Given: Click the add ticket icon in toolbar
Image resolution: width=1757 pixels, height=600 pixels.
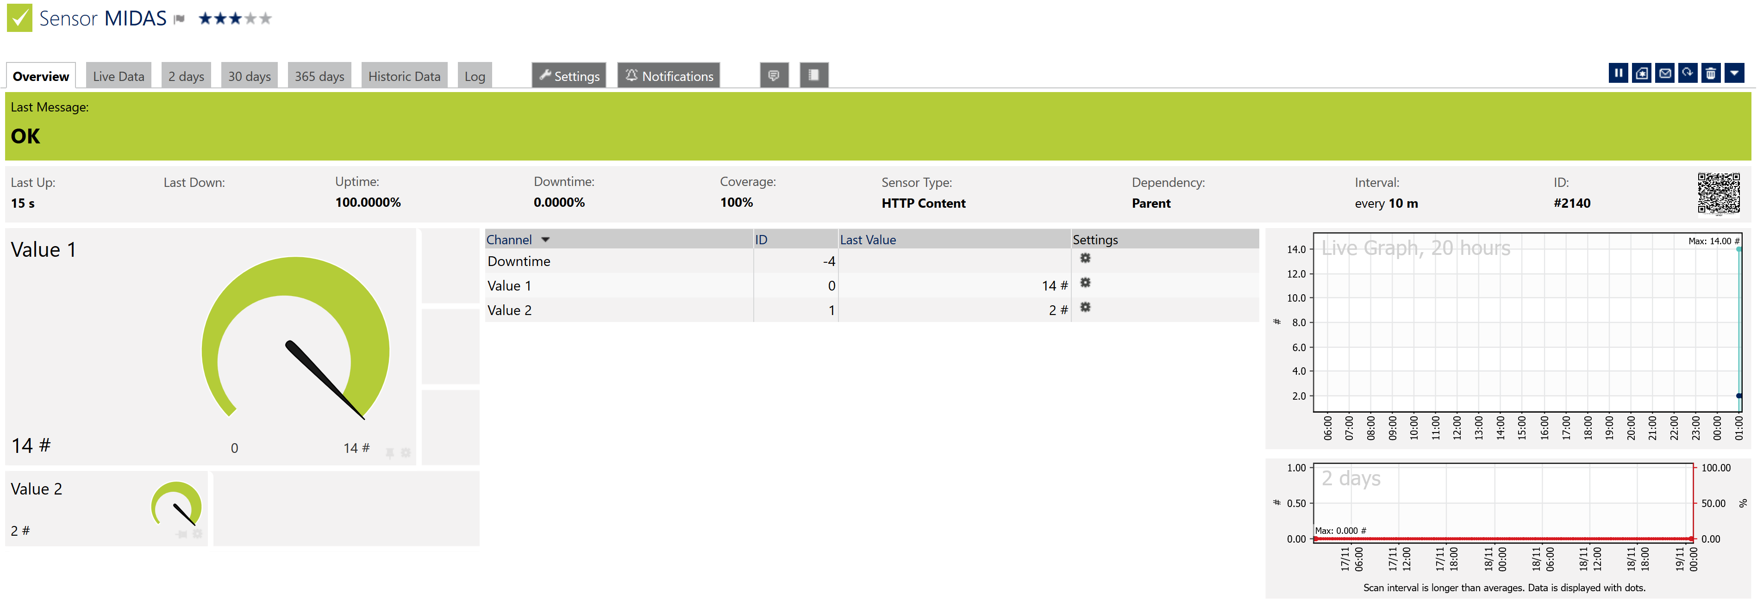Looking at the screenshot, I should (1641, 73).
